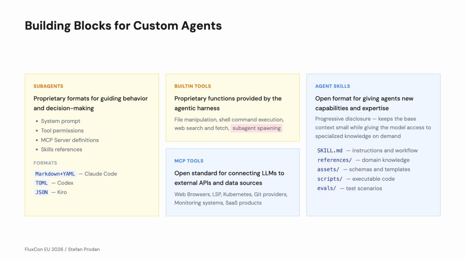Viewport: 465px width, 261px height.
Task: Select the "Tool permissions" bullet item
Action: (x=62, y=130)
